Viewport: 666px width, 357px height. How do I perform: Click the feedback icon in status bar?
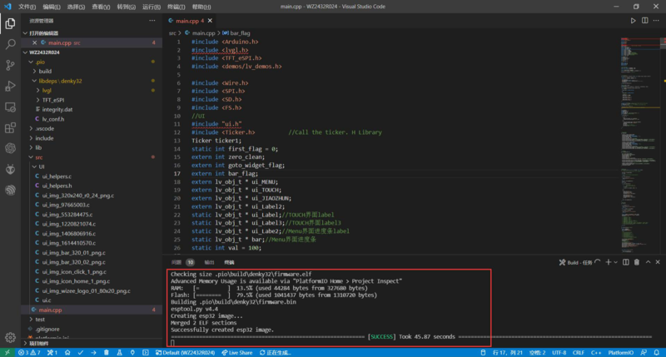[644, 353]
